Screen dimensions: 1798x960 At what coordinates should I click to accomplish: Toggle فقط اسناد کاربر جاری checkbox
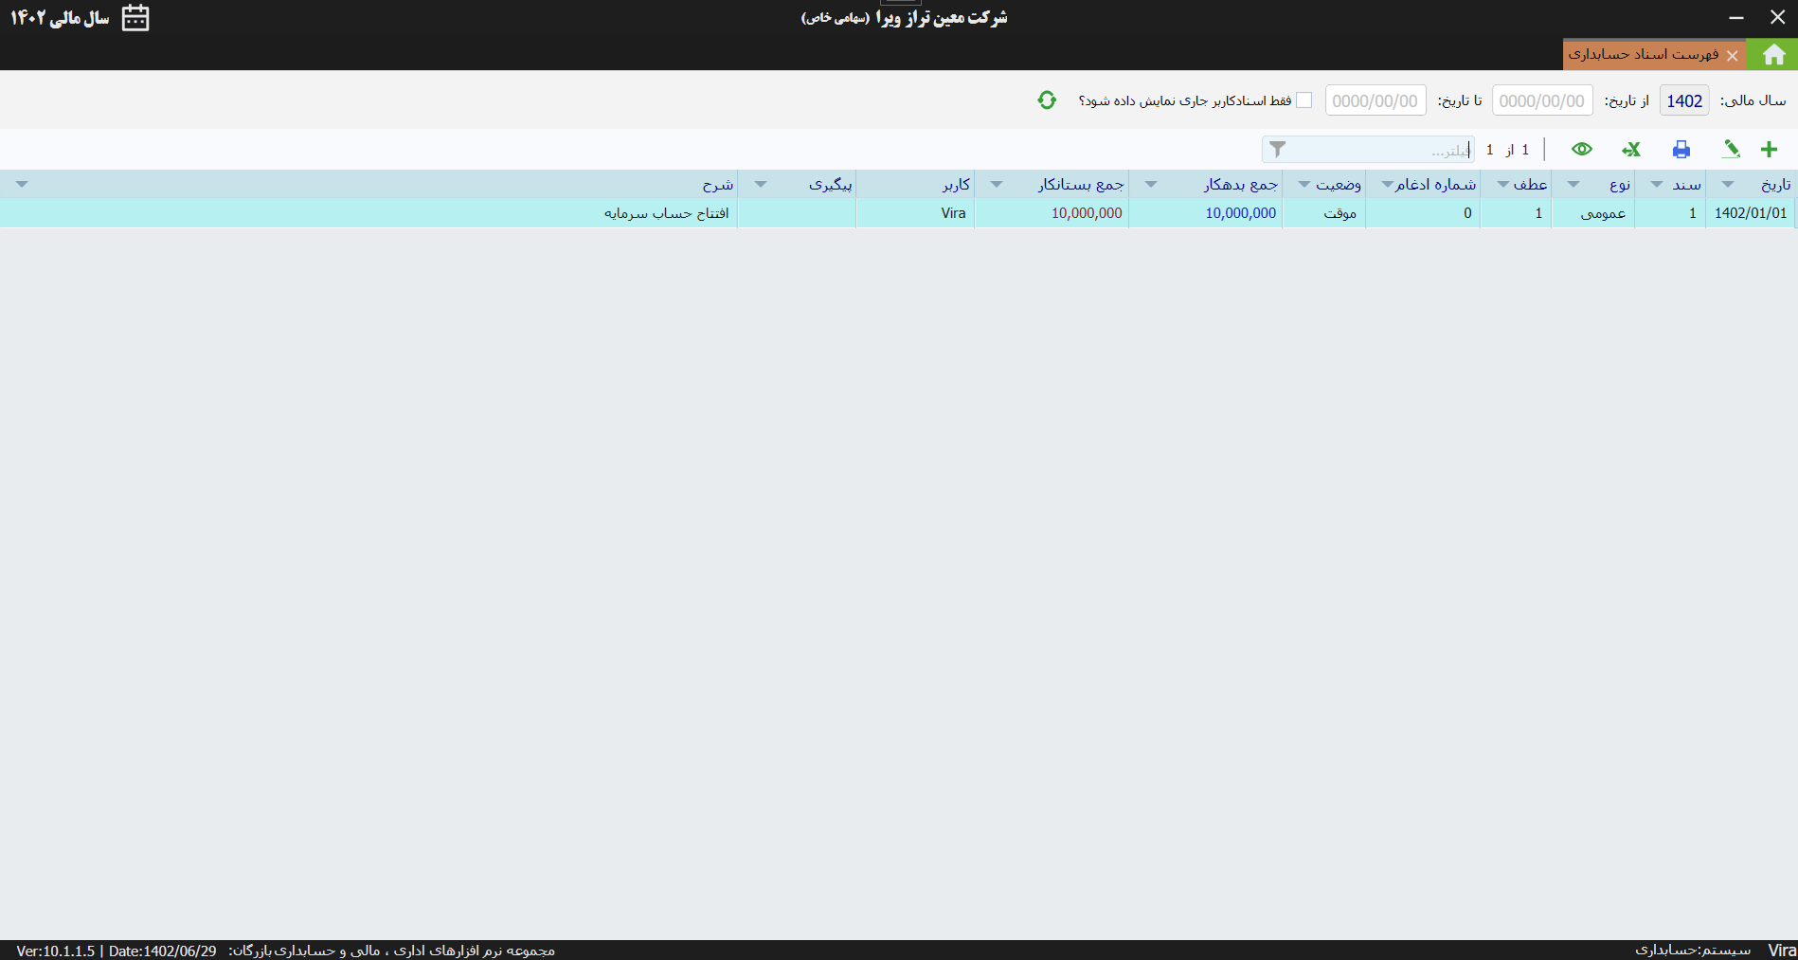pyautogui.click(x=1304, y=100)
